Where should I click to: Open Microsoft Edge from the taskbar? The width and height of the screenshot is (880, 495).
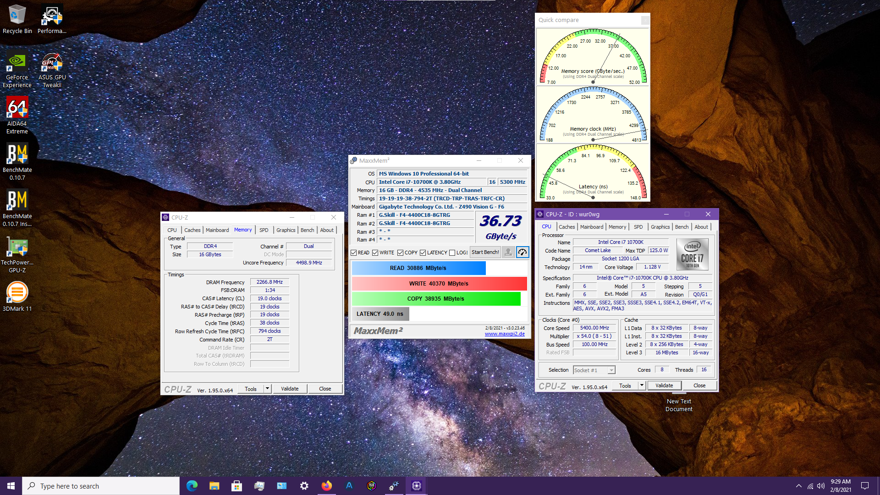pyautogui.click(x=192, y=486)
